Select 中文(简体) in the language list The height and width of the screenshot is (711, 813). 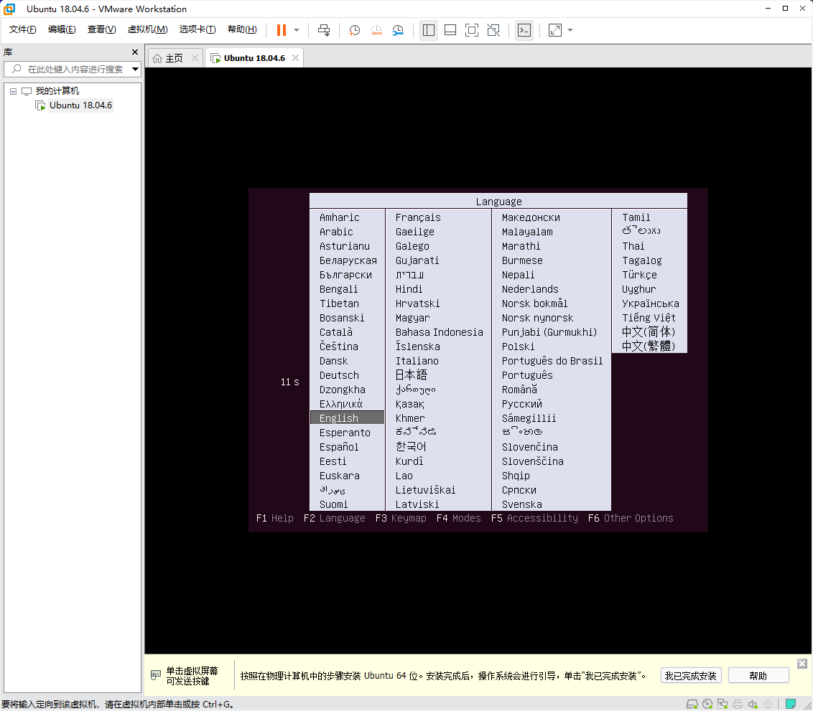(648, 332)
